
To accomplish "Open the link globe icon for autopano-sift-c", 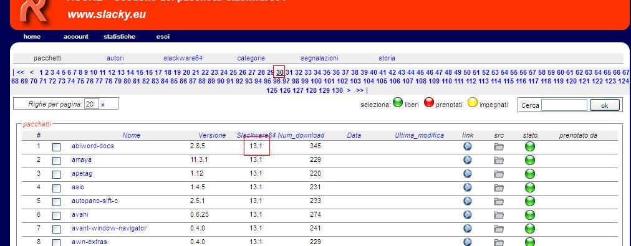I will (467, 201).
